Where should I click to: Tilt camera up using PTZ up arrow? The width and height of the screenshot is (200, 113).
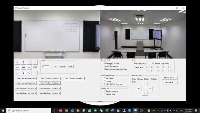(x=23, y=62)
